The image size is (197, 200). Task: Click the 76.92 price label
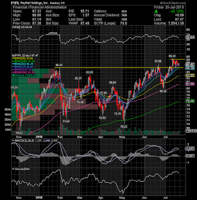80,102
